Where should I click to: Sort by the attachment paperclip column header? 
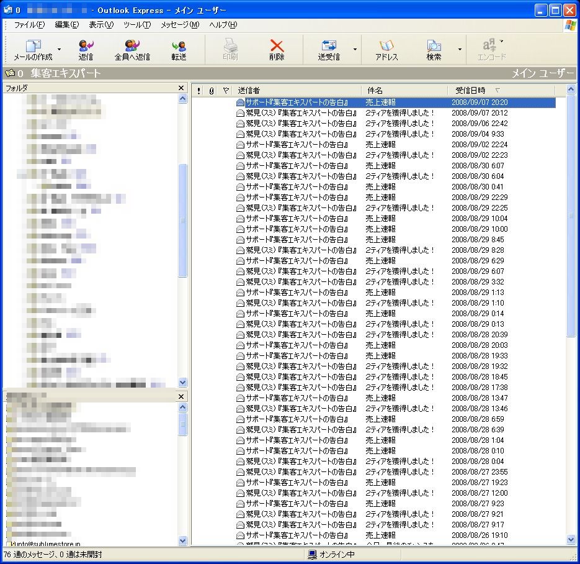point(211,90)
